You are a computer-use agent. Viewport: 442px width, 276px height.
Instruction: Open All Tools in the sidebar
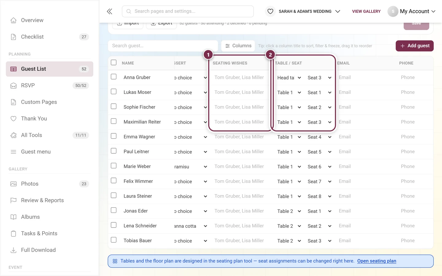pyautogui.click(x=49, y=135)
